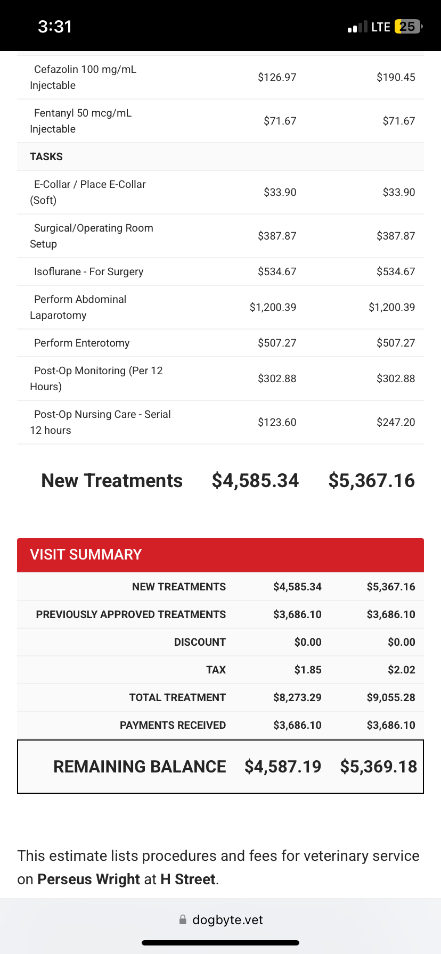Tap the REMAINING BALANCE label
The width and height of the screenshot is (441, 954).
click(x=140, y=767)
